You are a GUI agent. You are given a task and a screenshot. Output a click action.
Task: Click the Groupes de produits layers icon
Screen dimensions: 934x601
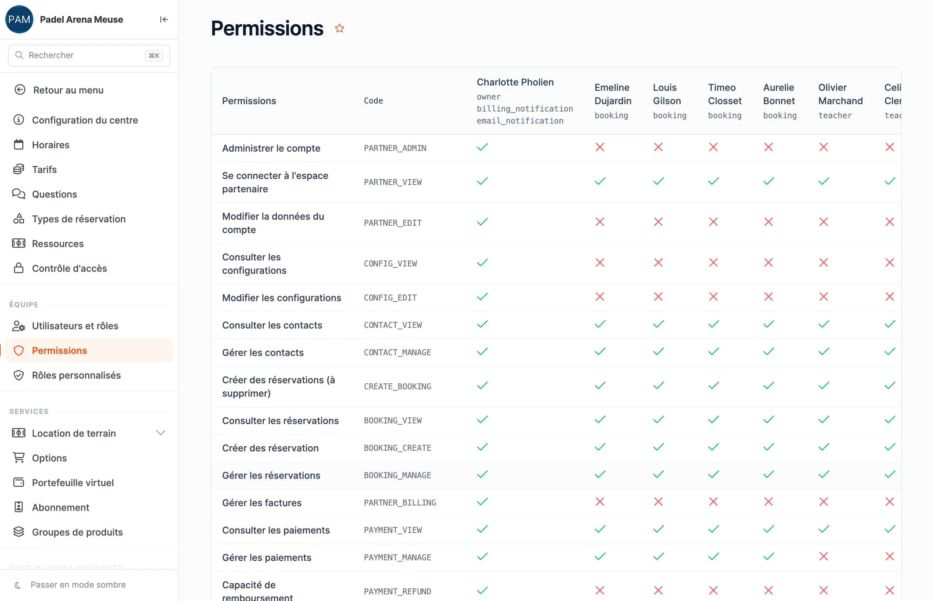point(19,532)
